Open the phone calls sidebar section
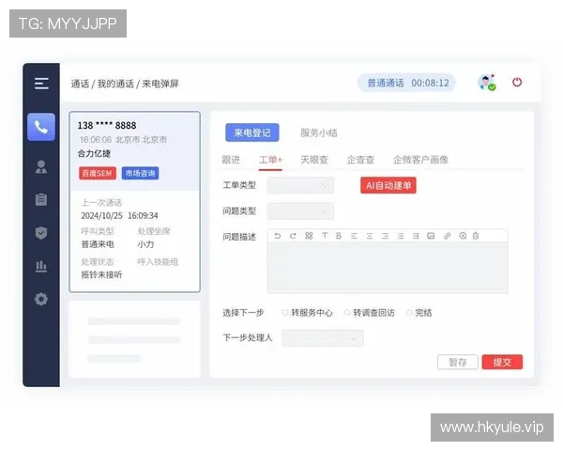The width and height of the screenshot is (563, 451). tap(41, 127)
